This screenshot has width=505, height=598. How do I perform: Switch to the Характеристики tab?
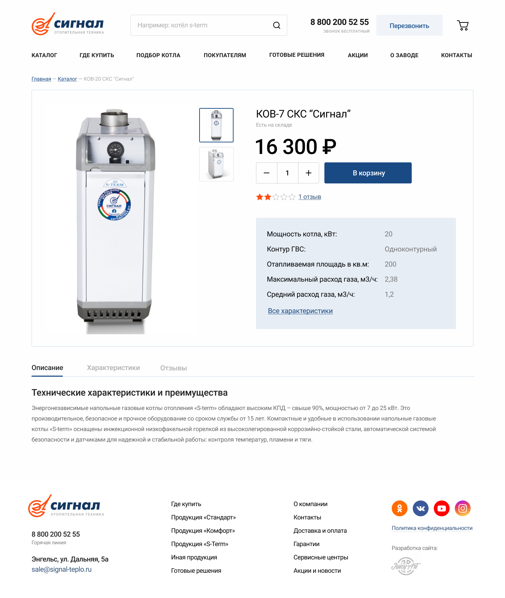(x=113, y=368)
